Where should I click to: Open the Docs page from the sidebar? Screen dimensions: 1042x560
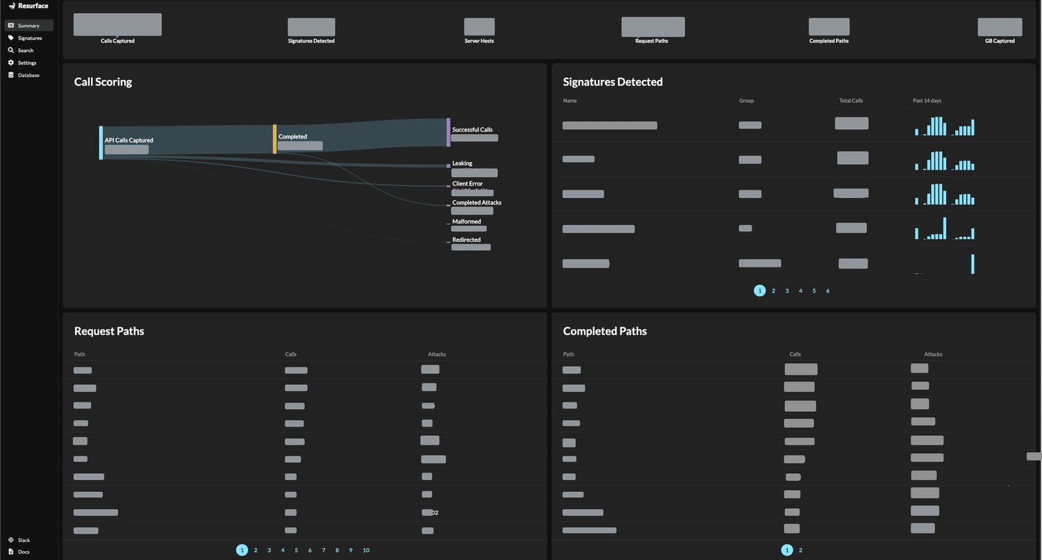(x=22, y=552)
